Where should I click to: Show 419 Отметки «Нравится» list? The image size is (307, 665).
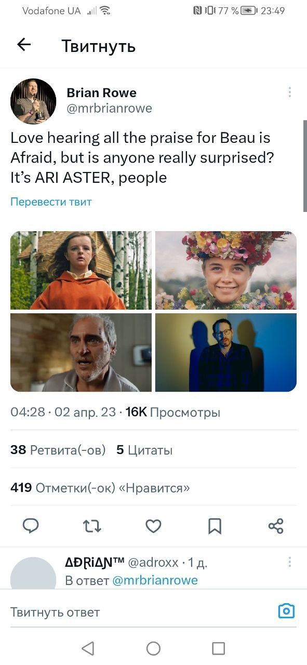[x=100, y=488]
